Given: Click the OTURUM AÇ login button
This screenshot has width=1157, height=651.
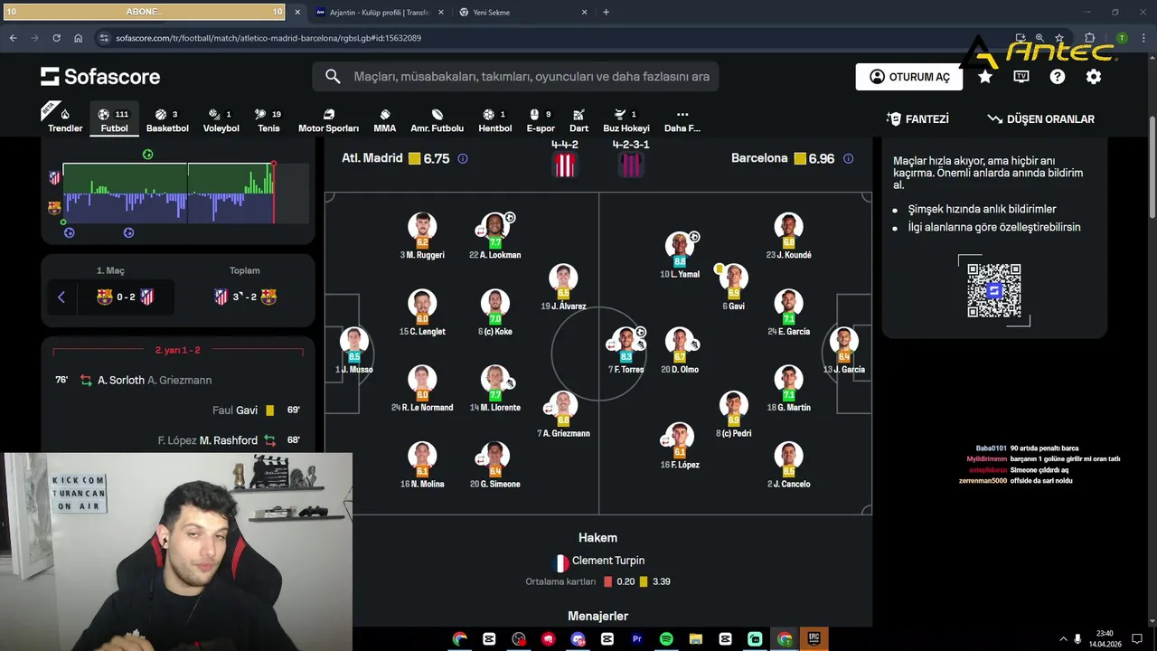Looking at the screenshot, I should click(x=909, y=77).
